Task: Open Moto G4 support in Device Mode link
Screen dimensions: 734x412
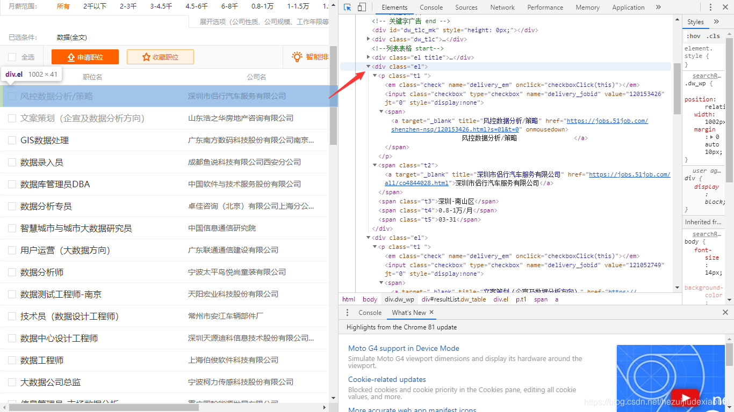Action: tap(404, 348)
